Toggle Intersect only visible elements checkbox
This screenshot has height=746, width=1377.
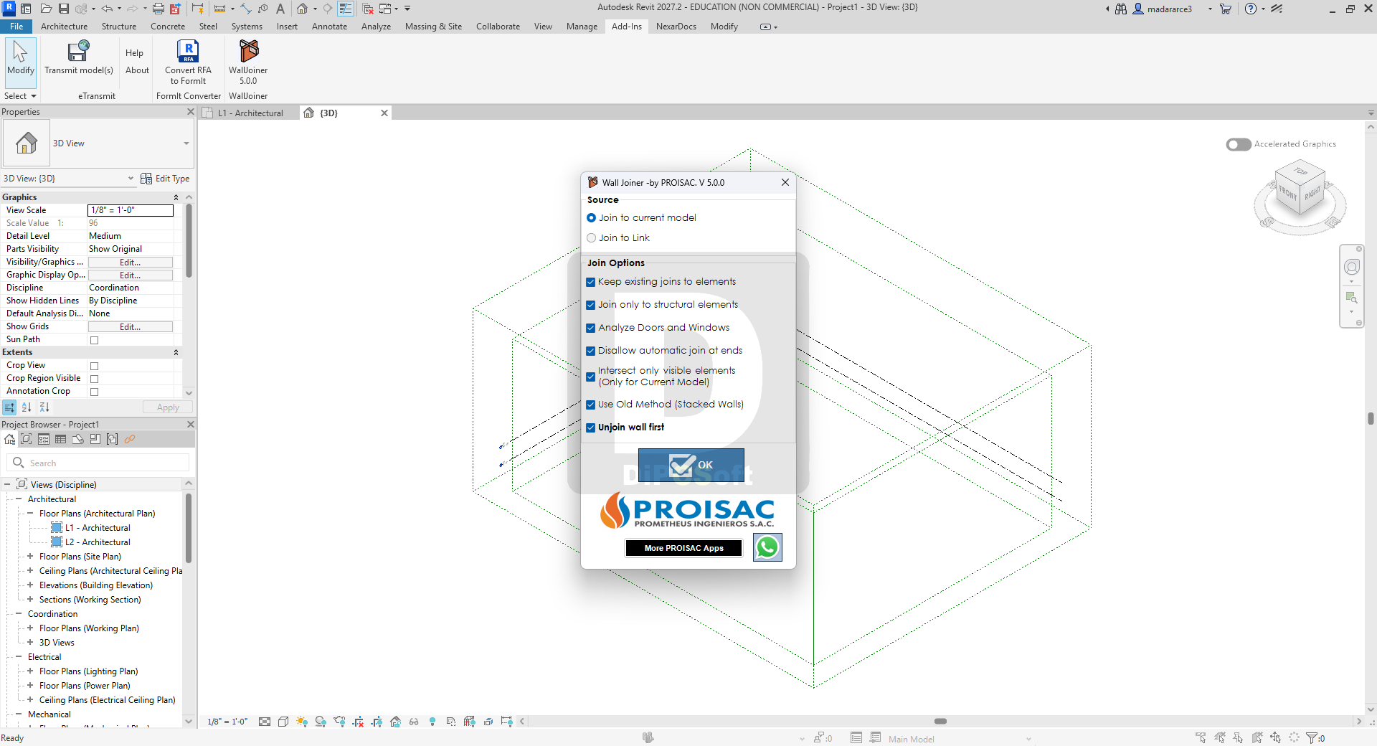click(591, 377)
